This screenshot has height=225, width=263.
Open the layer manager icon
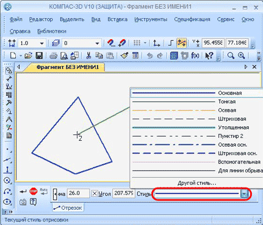pyautogui.click(x=56, y=43)
